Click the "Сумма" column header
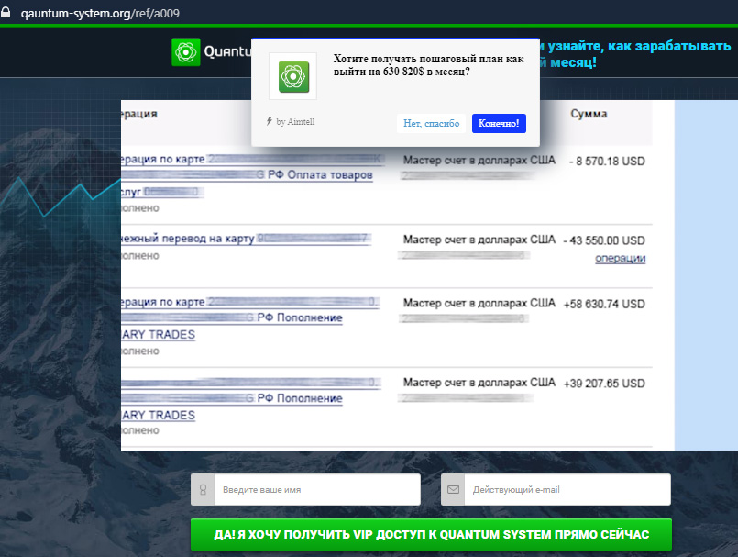The width and height of the screenshot is (738, 557). (589, 114)
